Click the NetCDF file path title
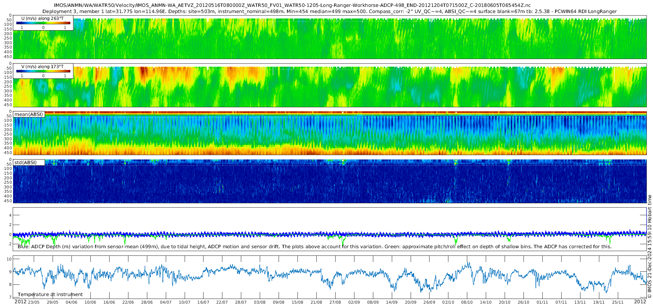This screenshot has height=308, width=653. click(292, 5)
